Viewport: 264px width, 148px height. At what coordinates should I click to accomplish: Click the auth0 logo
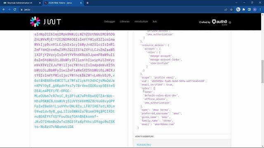219,22
